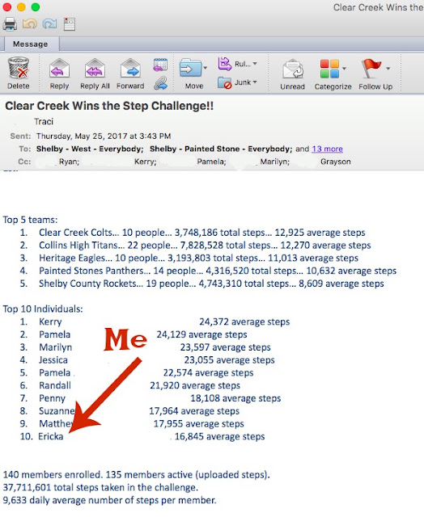Click the undo arrow icon

pos(30,23)
